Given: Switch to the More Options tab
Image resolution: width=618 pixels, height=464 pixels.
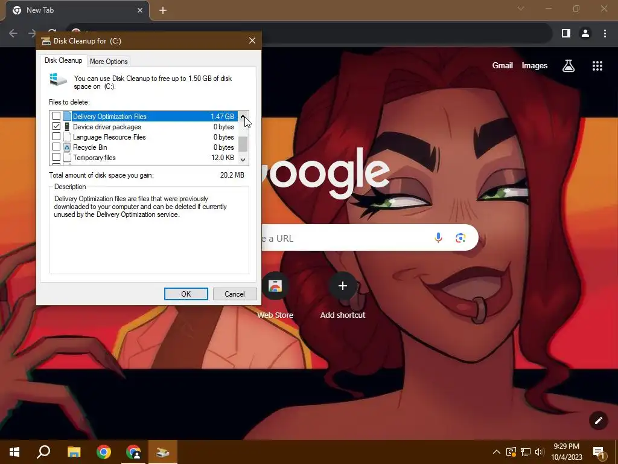Looking at the screenshot, I should 109,62.
